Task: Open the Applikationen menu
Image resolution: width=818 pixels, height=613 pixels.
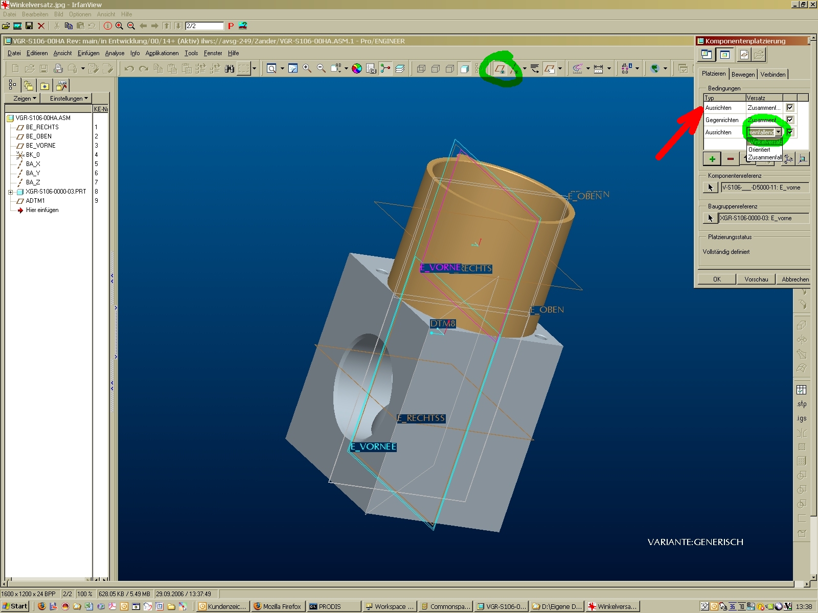Action: tap(162, 53)
